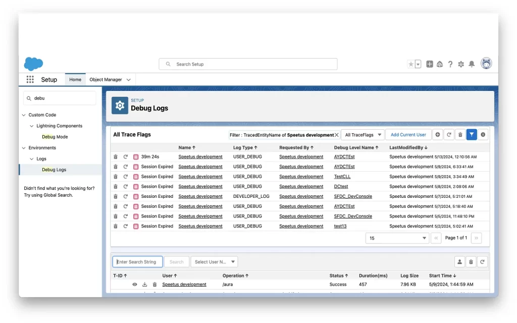
Task: Open the DCtest debug level link
Action: point(341,187)
